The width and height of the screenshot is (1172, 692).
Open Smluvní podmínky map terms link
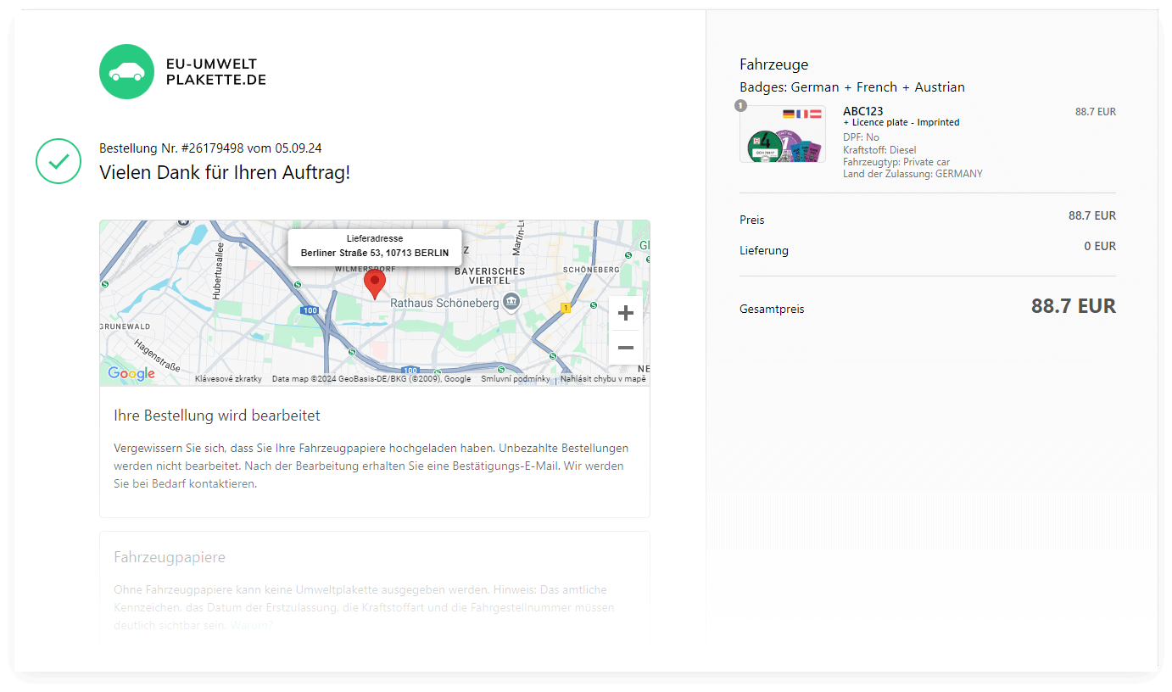click(x=515, y=379)
